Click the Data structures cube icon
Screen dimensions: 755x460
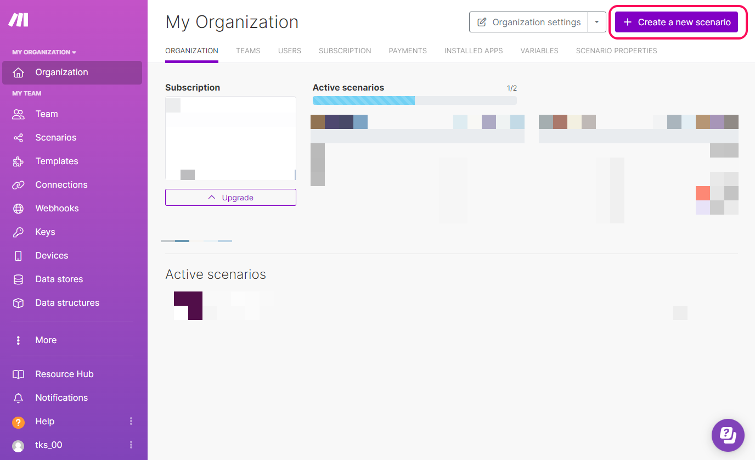pyautogui.click(x=19, y=303)
